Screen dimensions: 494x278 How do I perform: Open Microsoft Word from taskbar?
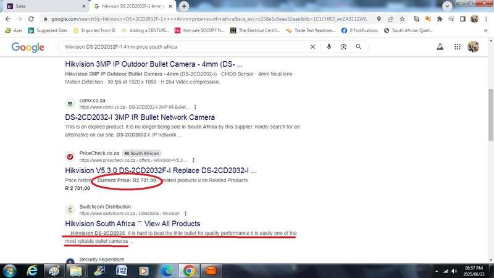121,271
